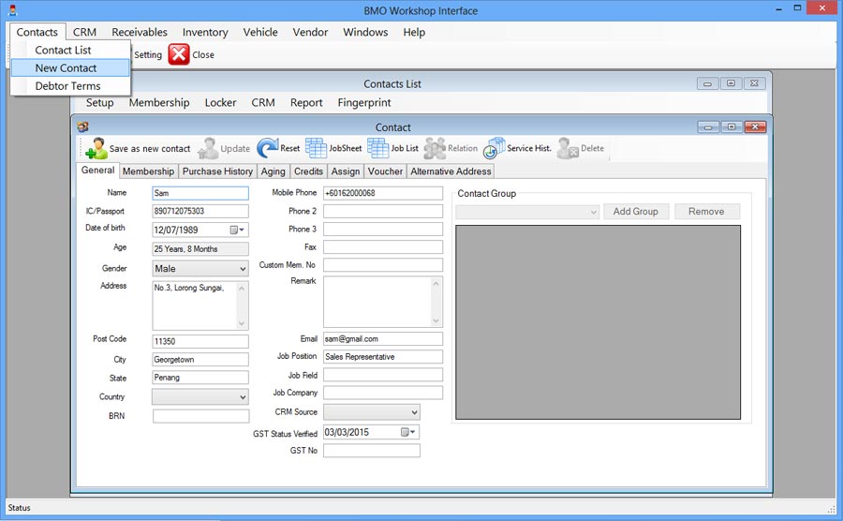Click the Contact window title icon
This screenshot has height=521, width=843.
click(82, 127)
